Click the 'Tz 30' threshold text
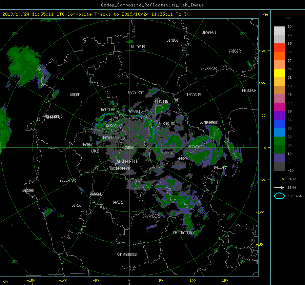This screenshot has width=305, height=285. point(182,14)
